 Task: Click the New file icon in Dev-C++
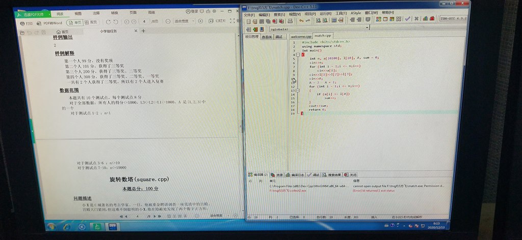click(248, 20)
